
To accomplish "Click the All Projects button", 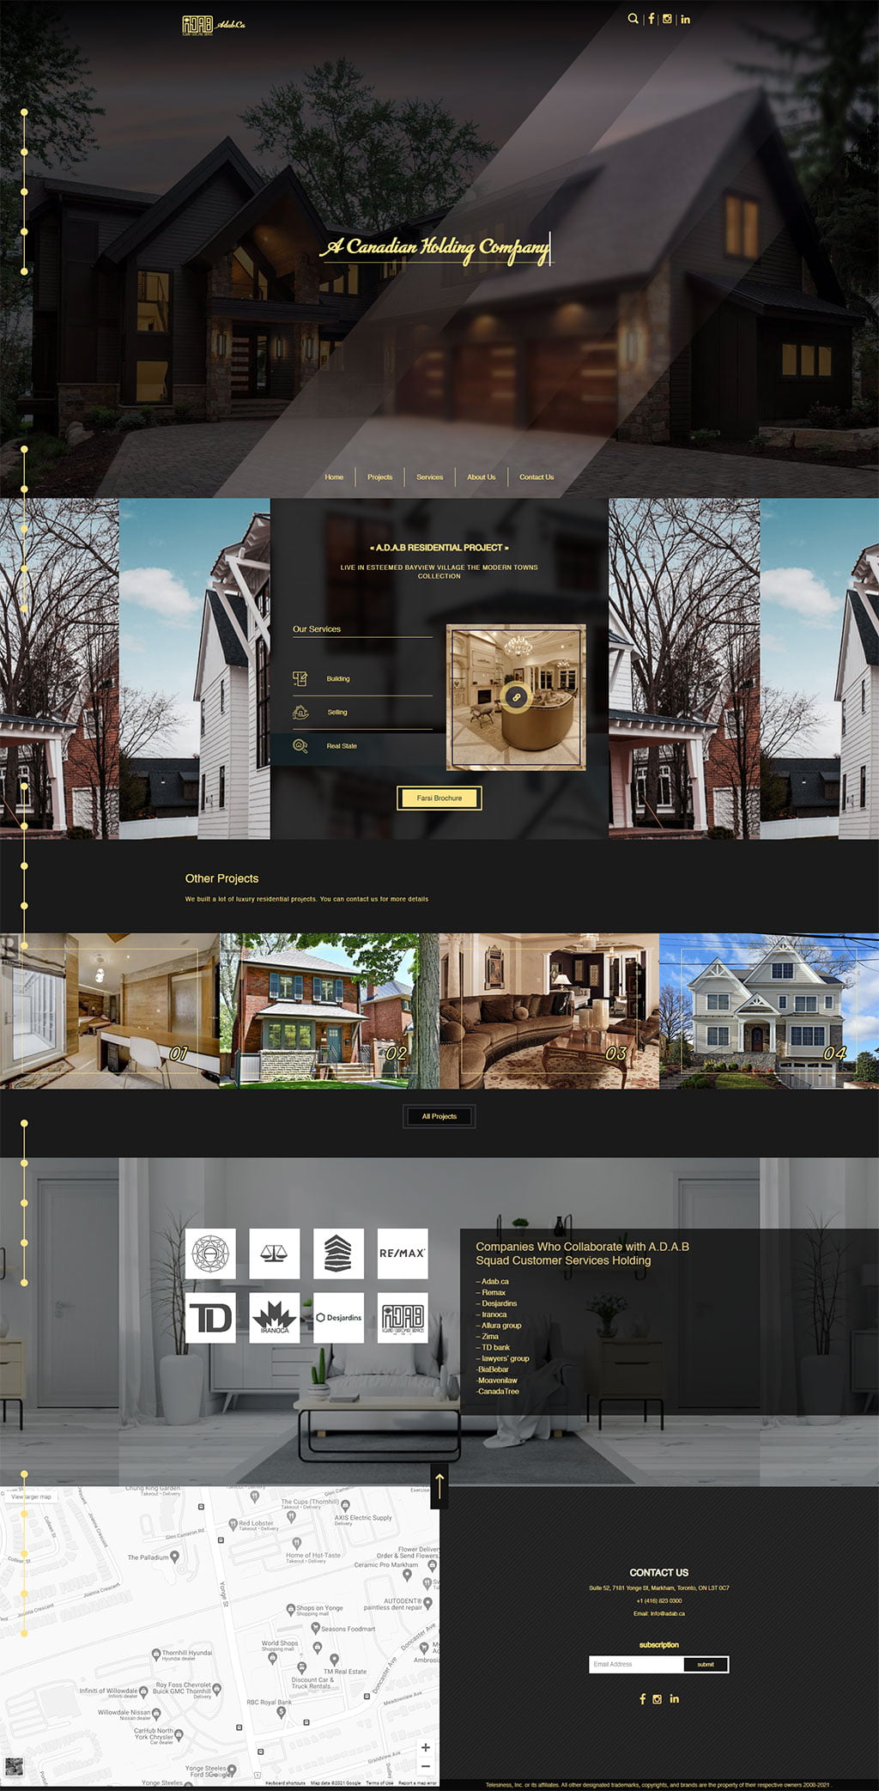I will click(x=439, y=1116).
